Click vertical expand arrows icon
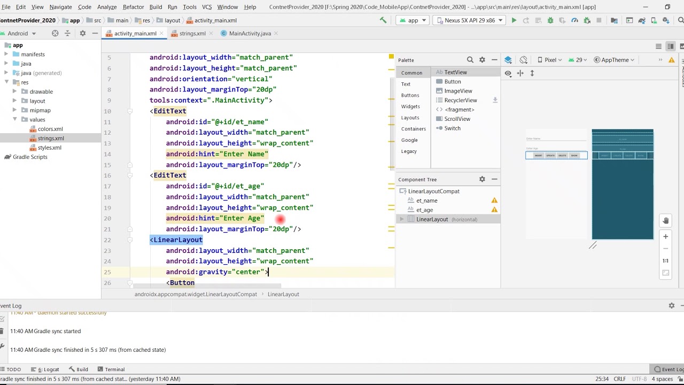 coord(532,73)
